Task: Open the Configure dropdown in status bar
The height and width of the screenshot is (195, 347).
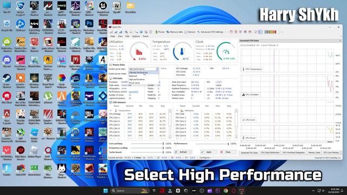Action: [x=205, y=158]
